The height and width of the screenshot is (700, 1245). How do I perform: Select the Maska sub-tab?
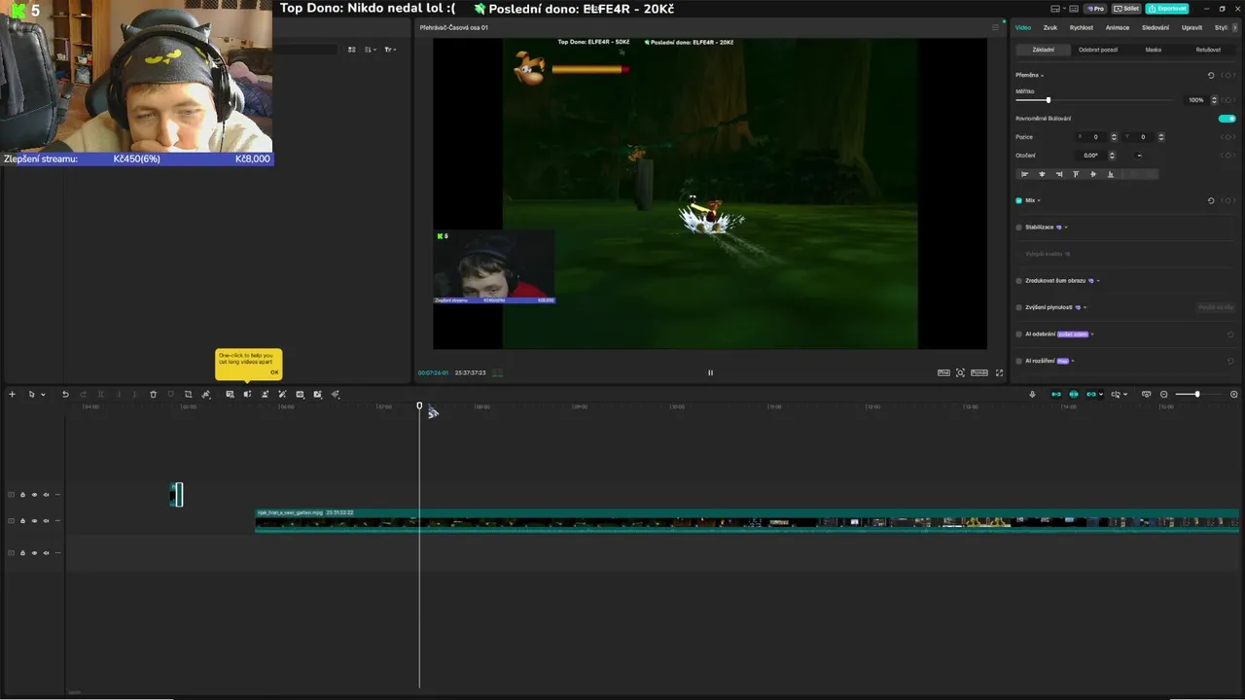1154,50
